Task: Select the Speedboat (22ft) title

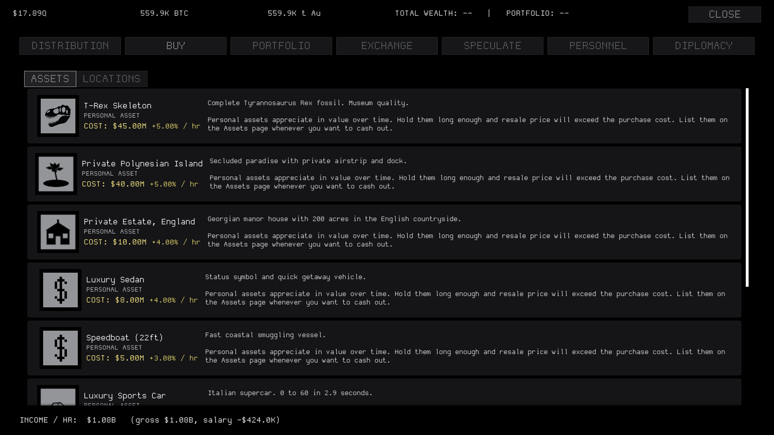Action: coord(125,338)
